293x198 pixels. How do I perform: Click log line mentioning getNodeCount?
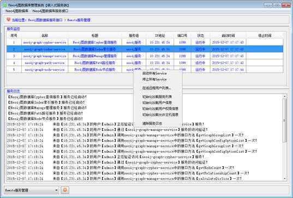point(121,168)
